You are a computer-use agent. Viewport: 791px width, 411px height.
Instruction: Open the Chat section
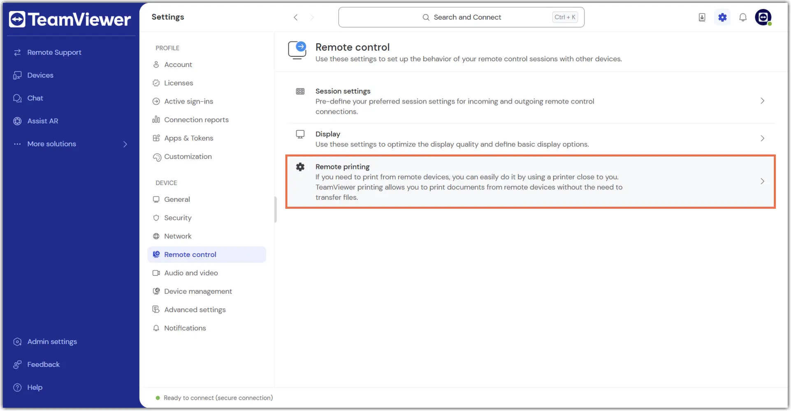tap(35, 98)
